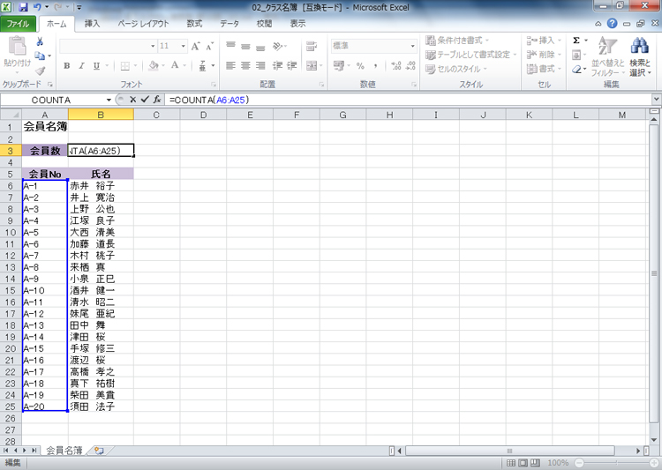The width and height of the screenshot is (662, 470).
Task: Click the Font Color A icon
Action: point(175,65)
